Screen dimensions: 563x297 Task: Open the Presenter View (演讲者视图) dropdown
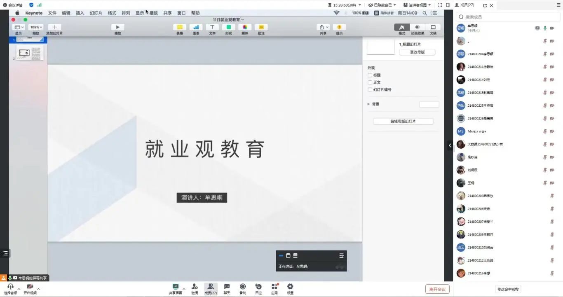(x=418, y=5)
